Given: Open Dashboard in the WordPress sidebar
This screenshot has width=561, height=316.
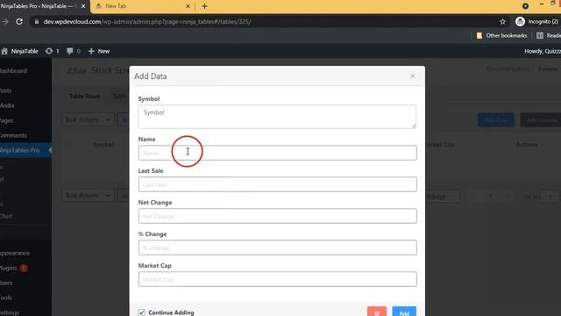Looking at the screenshot, I should 13,71.
